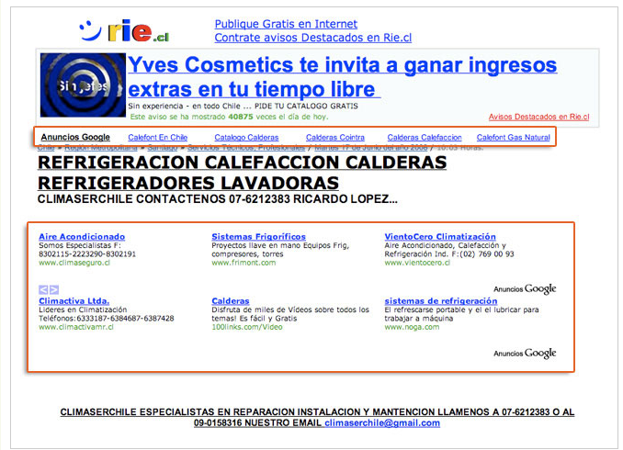Click 'Anuncios Google' label in ad bar

click(x=75, y=137)
